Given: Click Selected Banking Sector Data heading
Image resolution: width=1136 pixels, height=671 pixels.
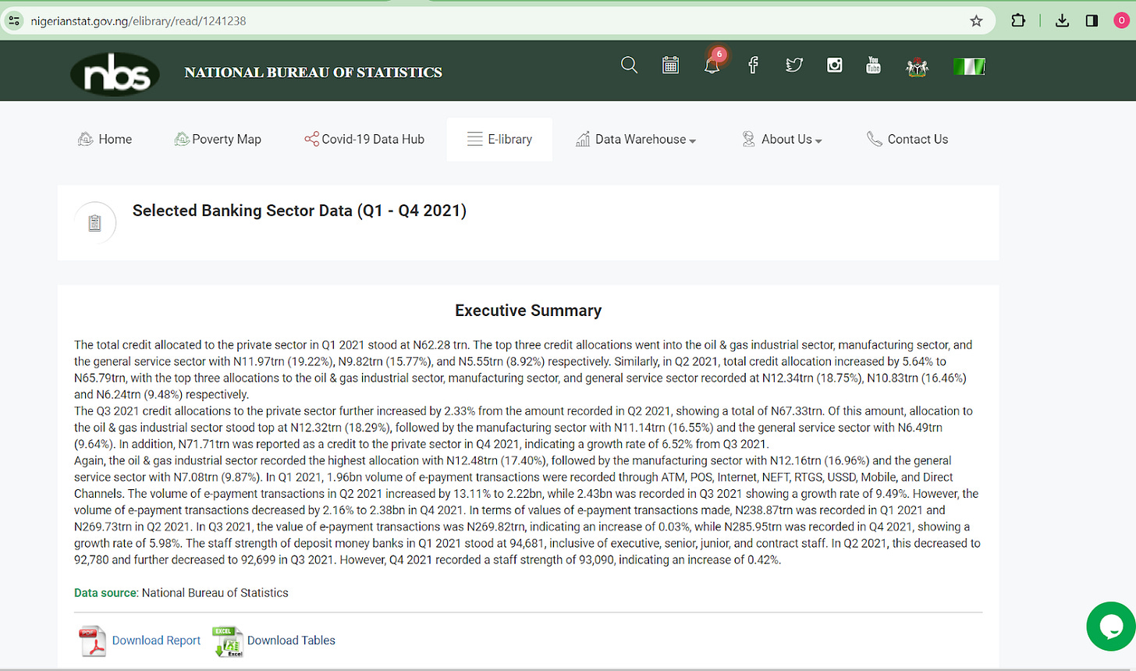Looking at the screenshot, I should pyautogui.click(x=300, y=211).
